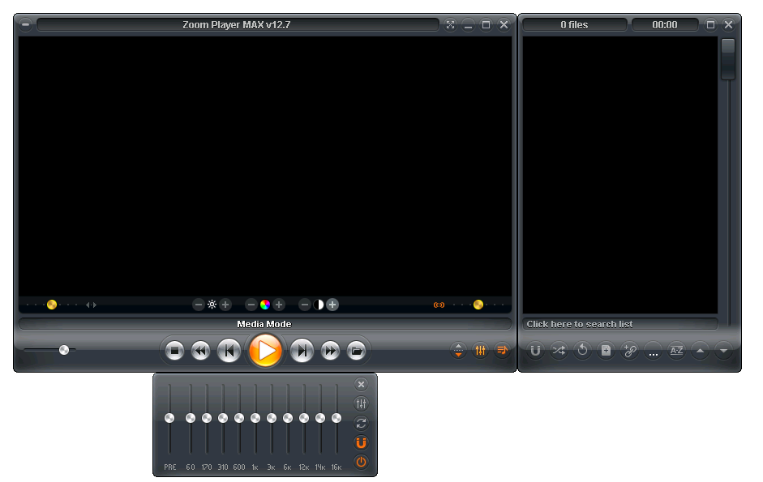Image resolution: width=763 pixels, height=482 pixels.
Task: Add a file to the playlist
Action: tap(606, 350)
